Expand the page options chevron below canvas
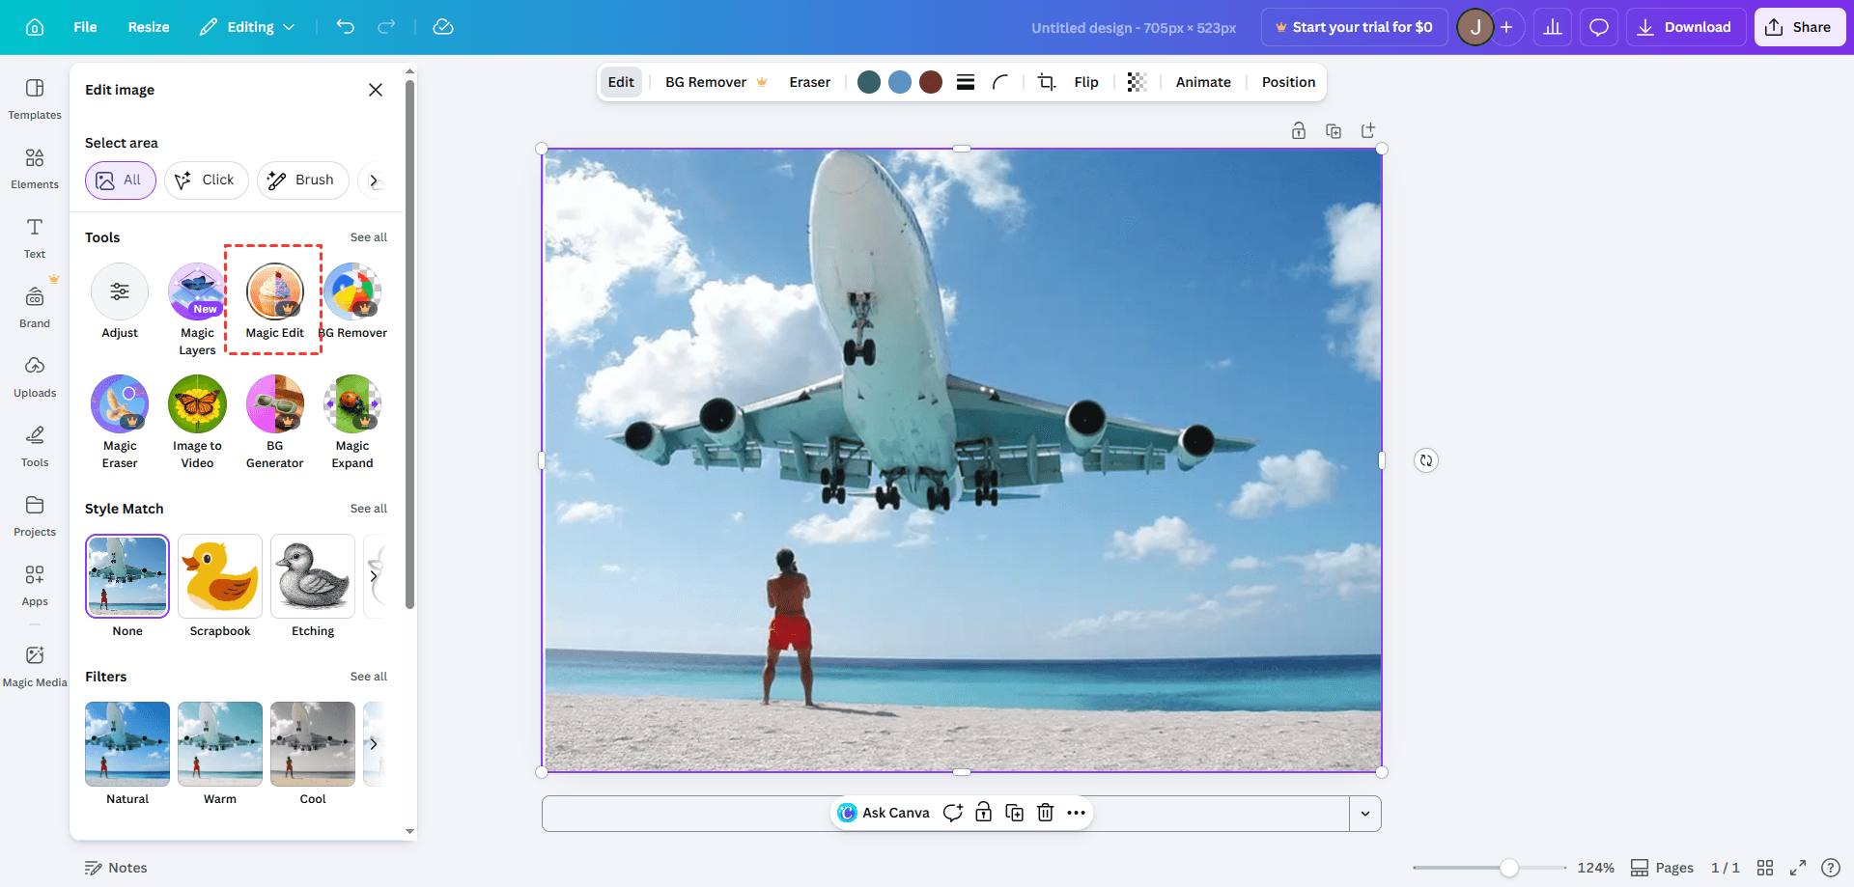Viewport: 1854px width, 887px height. (x=1364, y=814)
